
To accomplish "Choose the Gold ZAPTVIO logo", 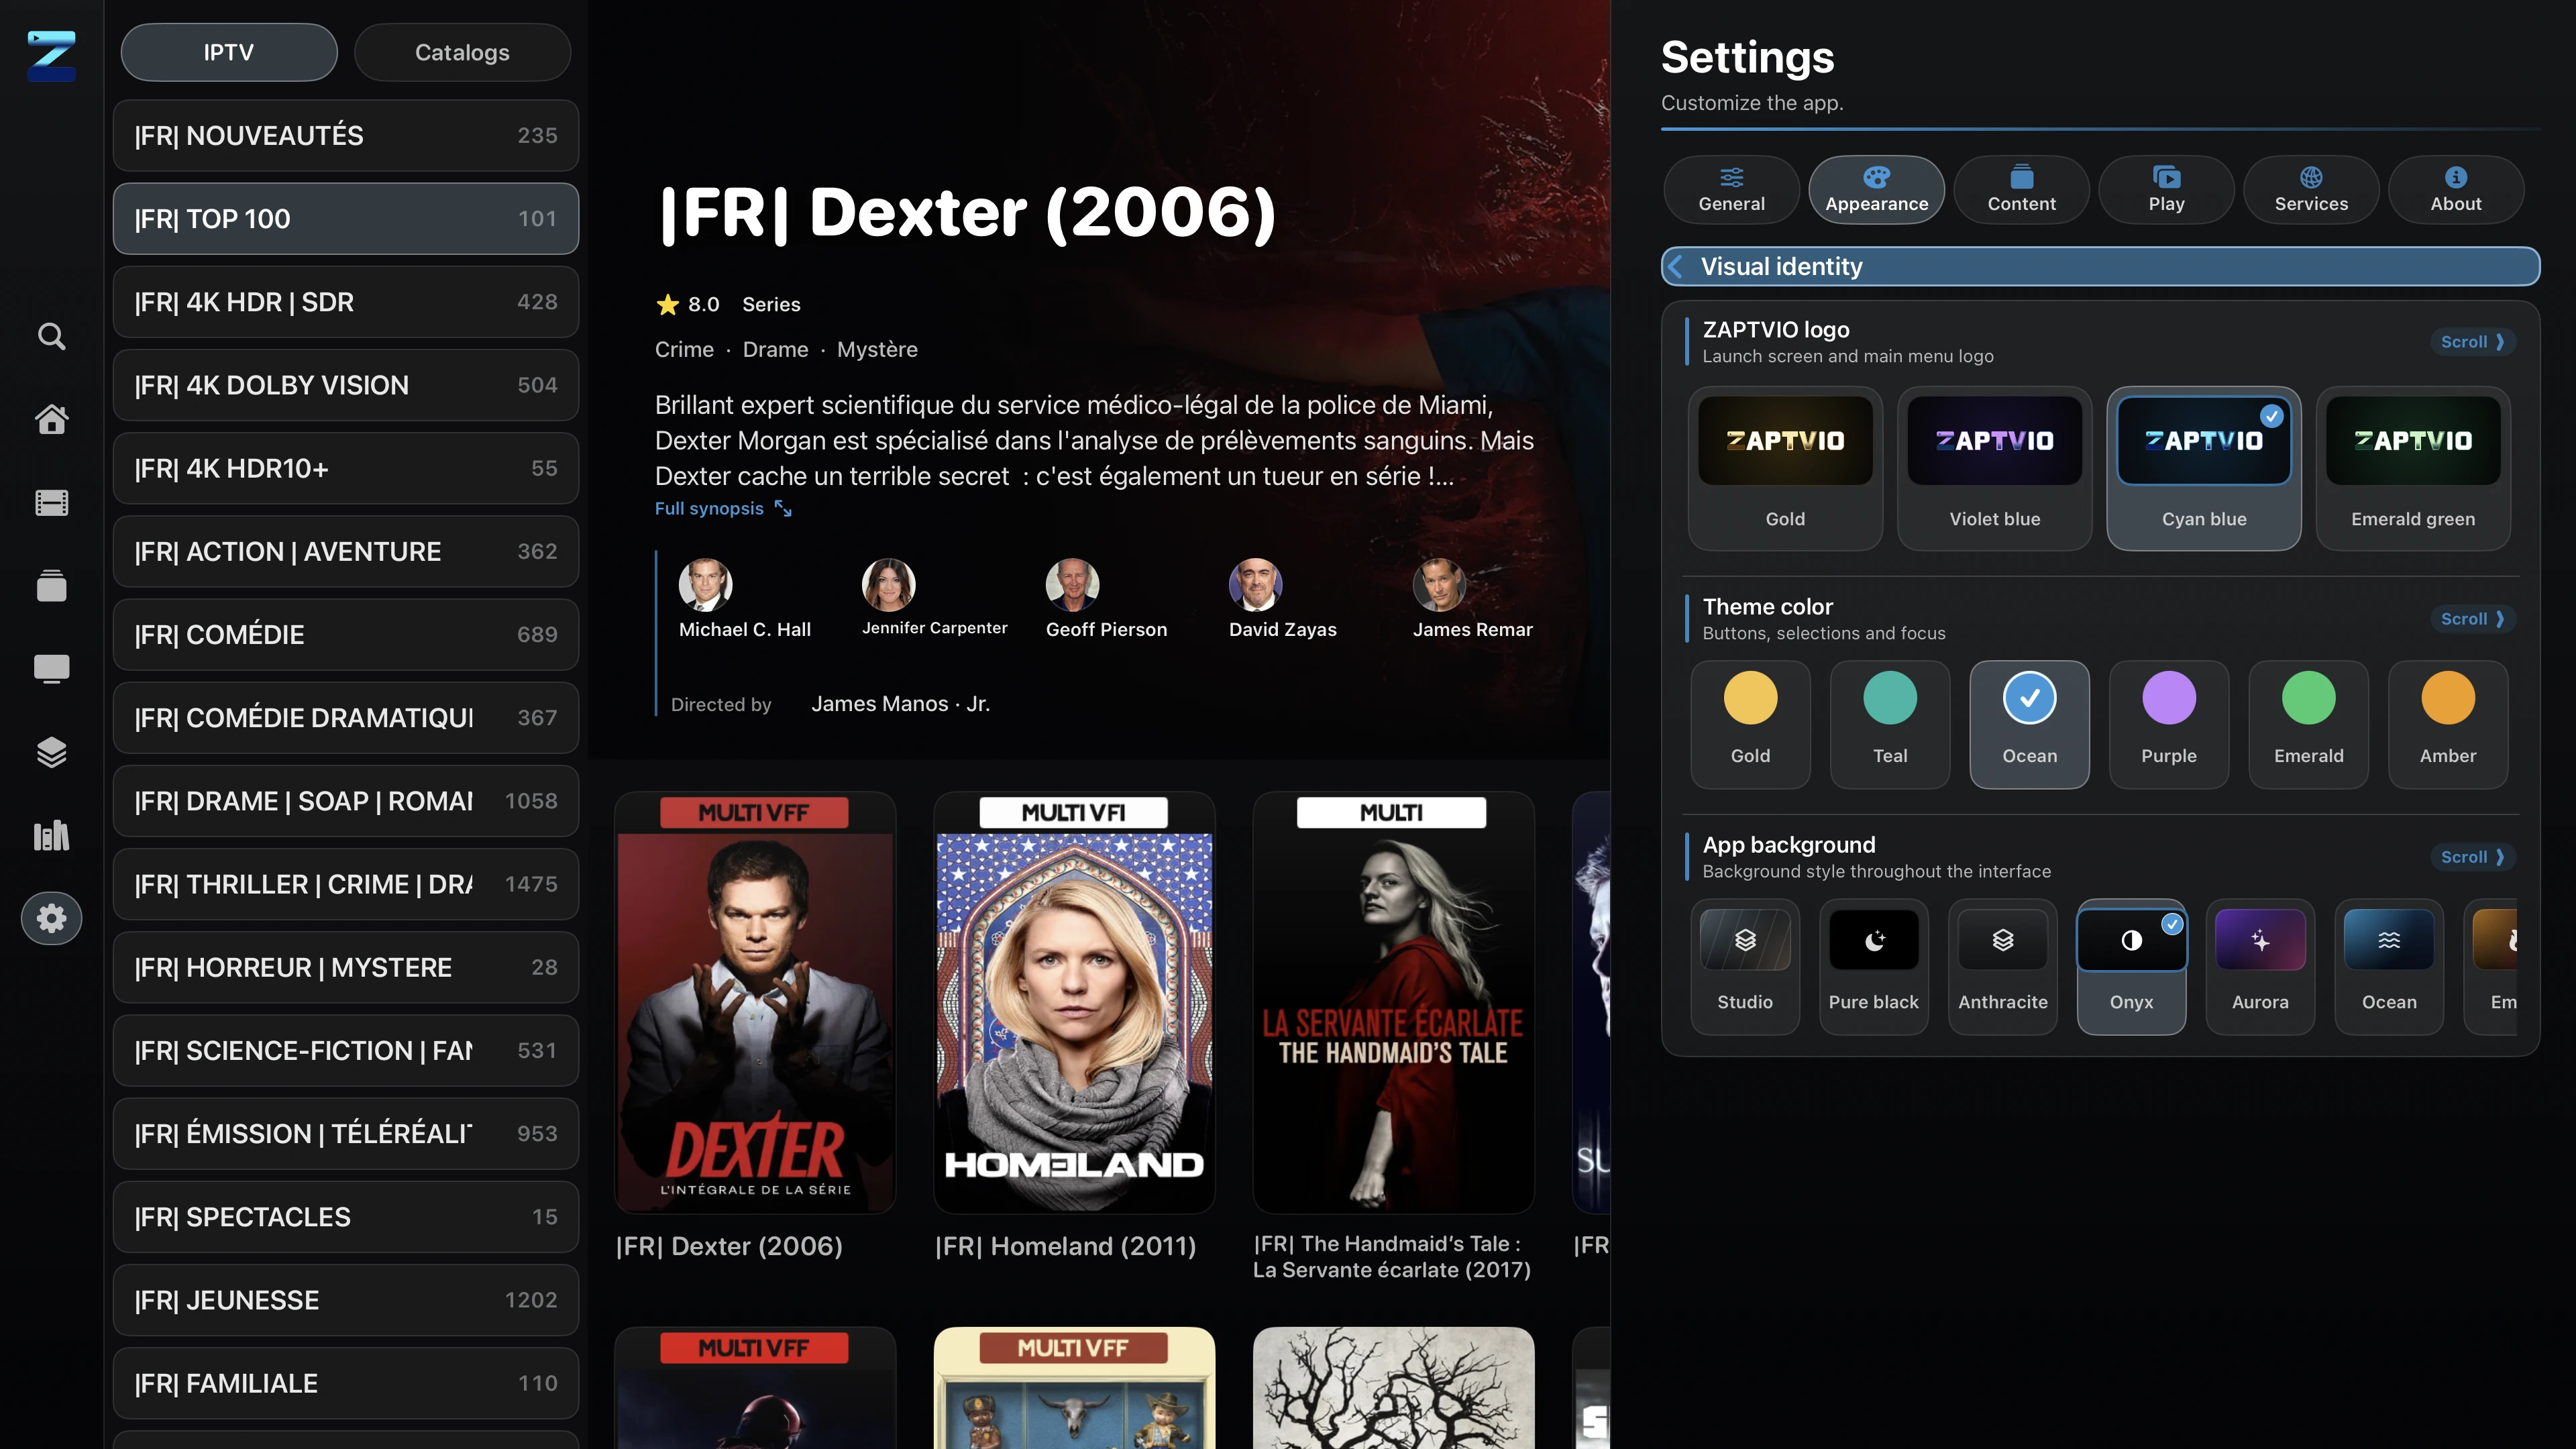I will click(x=1785, y=468).
